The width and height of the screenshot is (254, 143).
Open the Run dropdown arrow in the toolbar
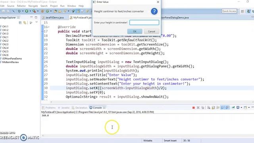click(30, 11)
